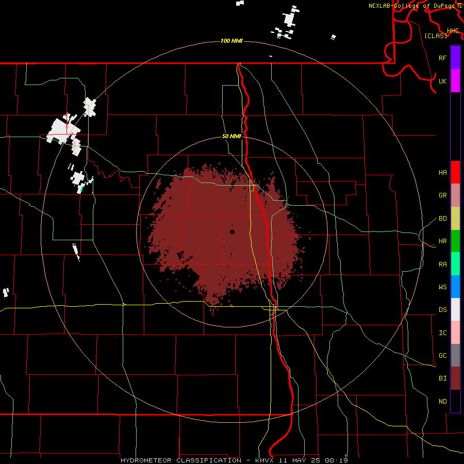Click the DS legend label
The image size is (464, 464).
click(442, 310)
